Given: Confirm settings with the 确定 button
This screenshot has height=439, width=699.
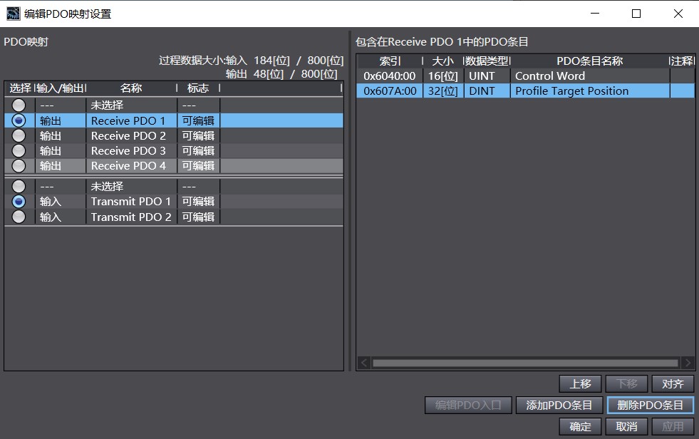Looking at the screenshot, I should [x=579, y=426].
